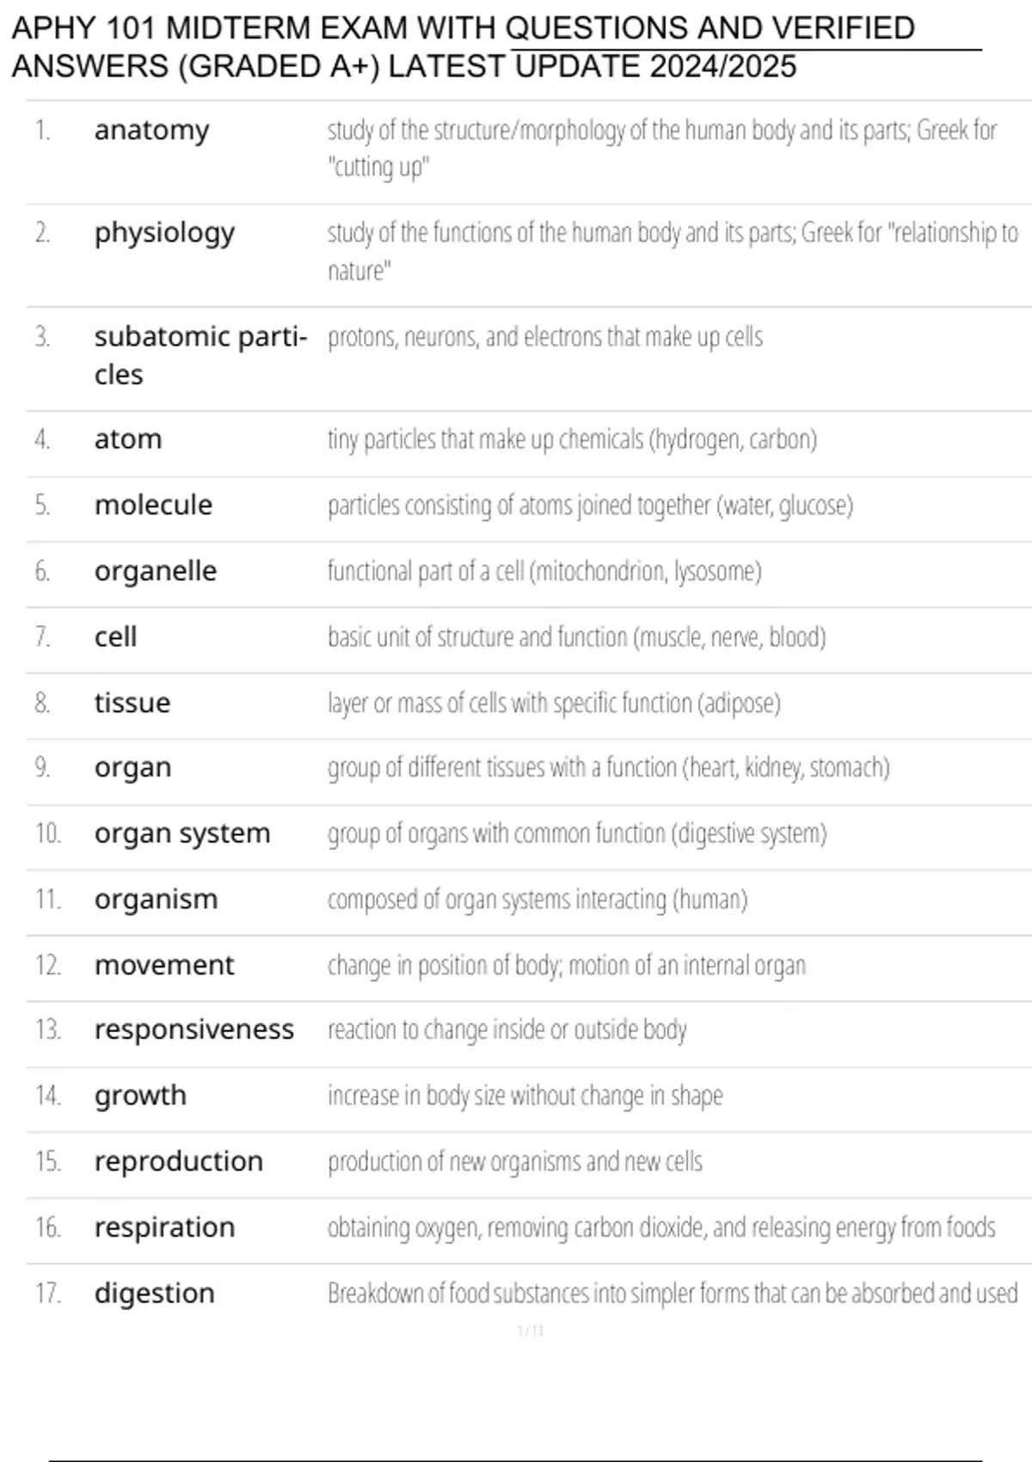Click the 'organelle' term

(x=156, y=571)
